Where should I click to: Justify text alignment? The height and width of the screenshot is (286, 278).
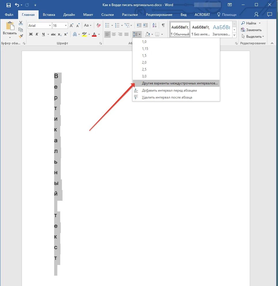pyautogui.click(x=126, y=34)
